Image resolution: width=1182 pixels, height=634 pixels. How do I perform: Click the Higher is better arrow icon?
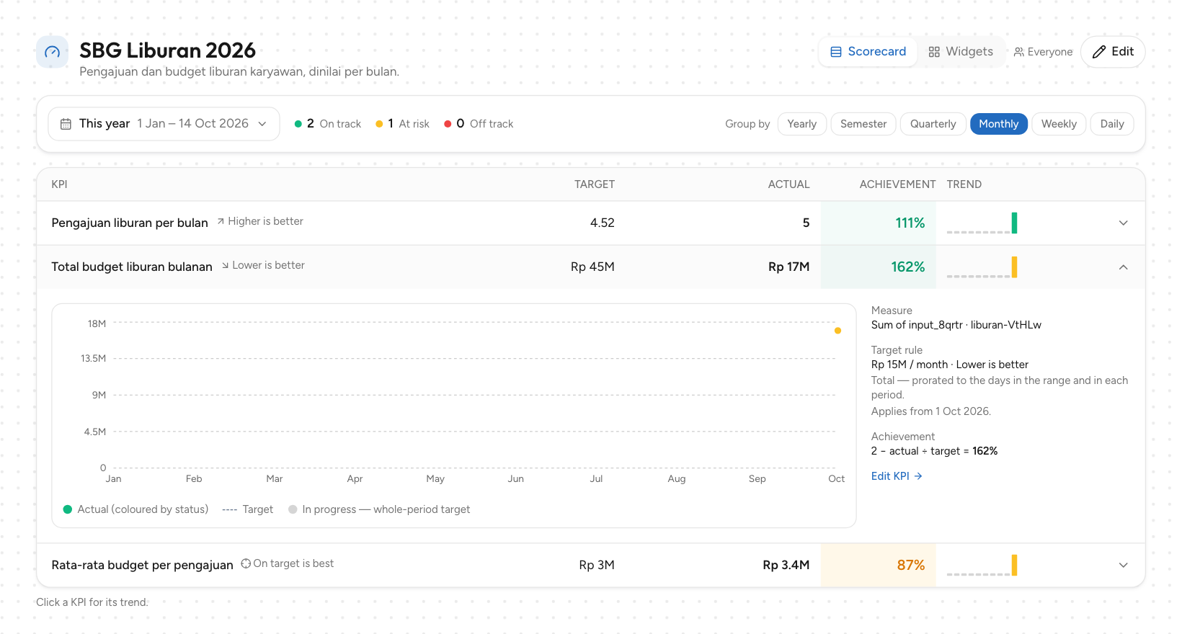point(221,221)
